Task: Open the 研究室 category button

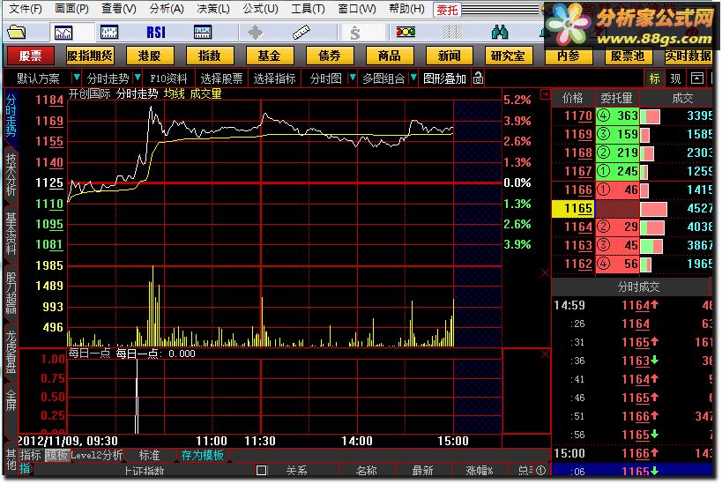Action: coord(509,56)
